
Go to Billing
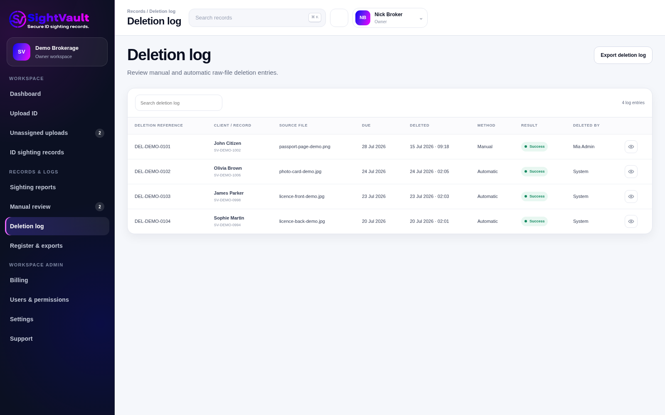pos(57,280)
